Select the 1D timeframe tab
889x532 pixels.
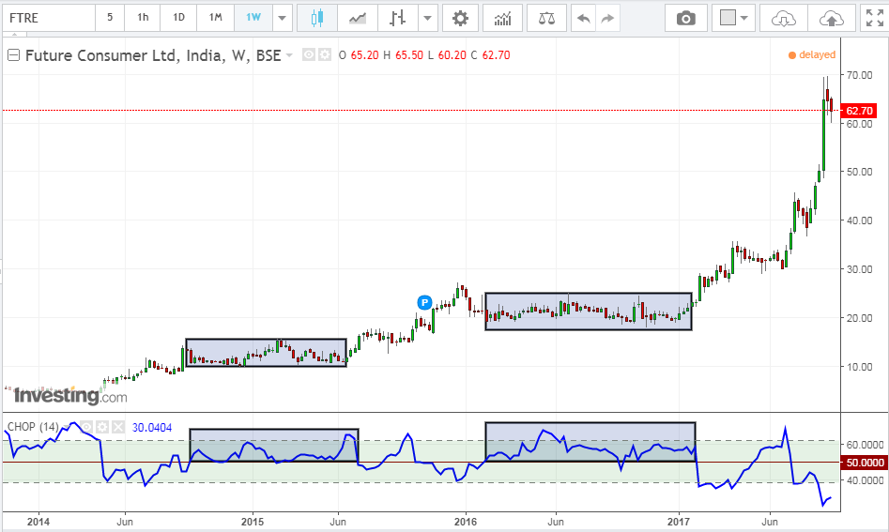click(178, 18)
